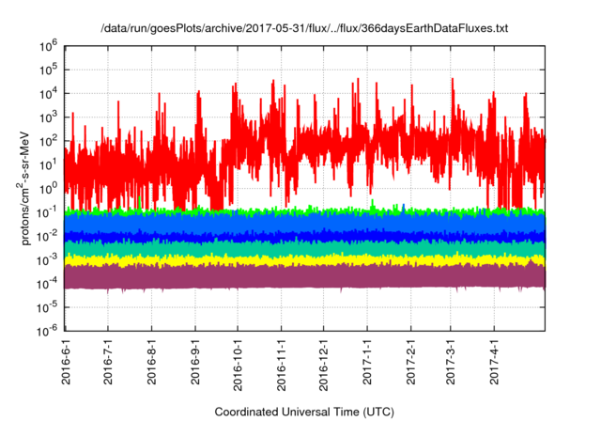
Task: Click the 2016-9-1 date label
Action: coord(195,361)
